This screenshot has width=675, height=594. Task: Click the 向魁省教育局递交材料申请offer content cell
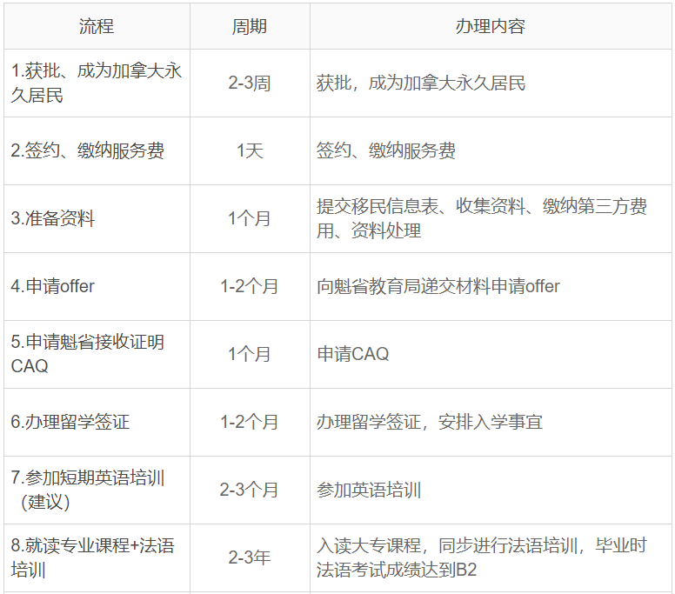(x=438, y=286)
